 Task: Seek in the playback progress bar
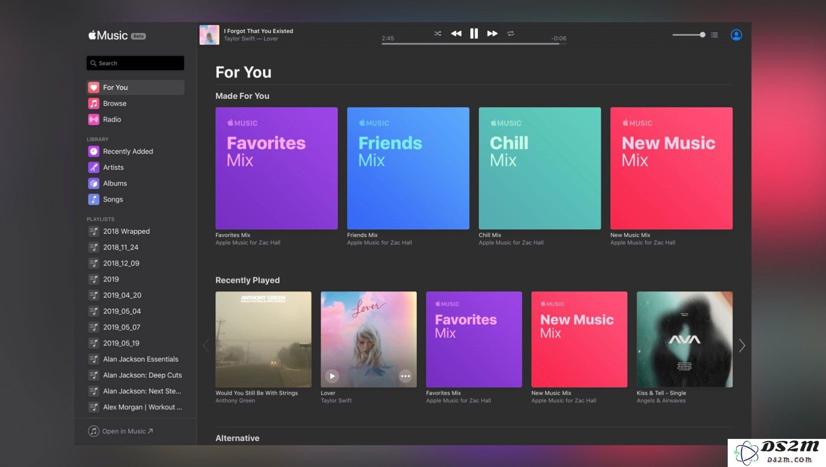(x=474, y=44)
